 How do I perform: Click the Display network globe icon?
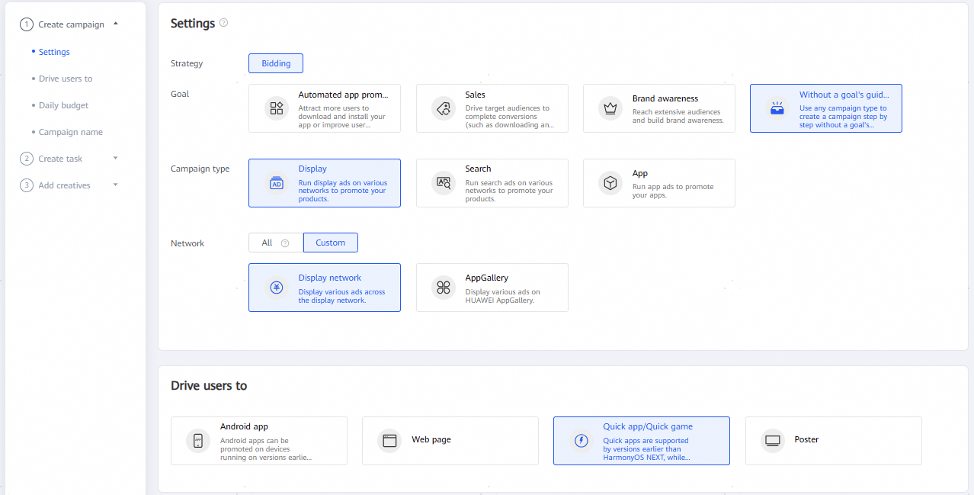click(276, 288)
